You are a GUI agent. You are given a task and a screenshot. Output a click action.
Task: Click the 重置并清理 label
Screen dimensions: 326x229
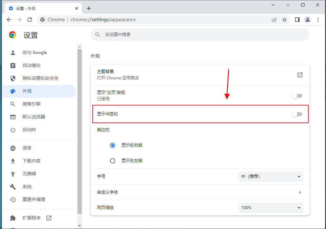click(x=34, y=200)
